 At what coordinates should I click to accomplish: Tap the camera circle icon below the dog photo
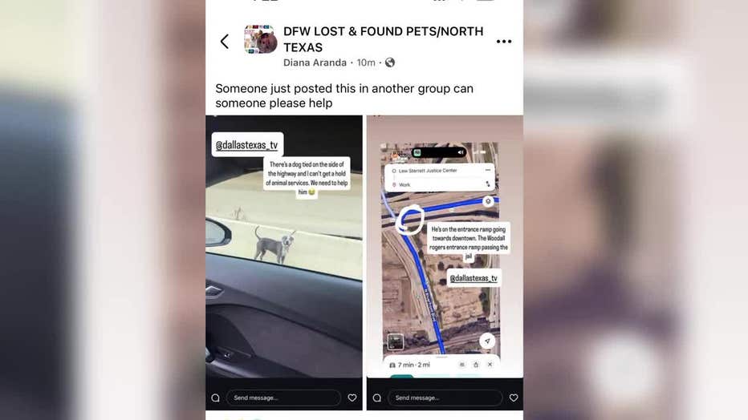(x=215, y=398)
